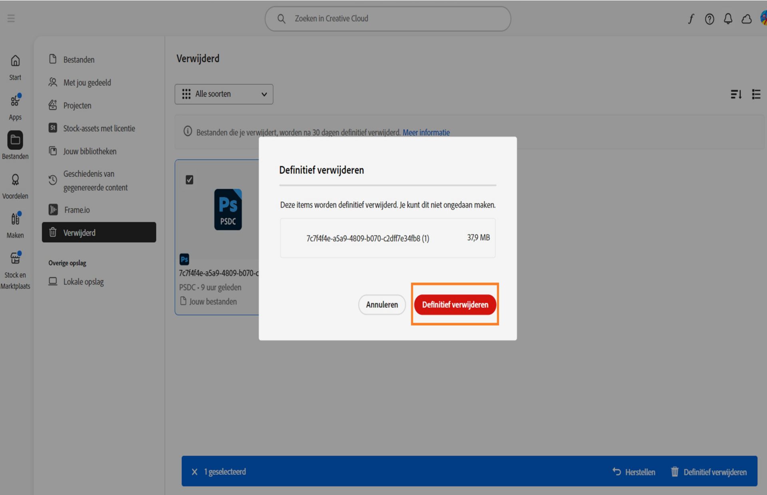767x495 pixels.
Task: Open Voordelen badge icon
Action: 15,186
